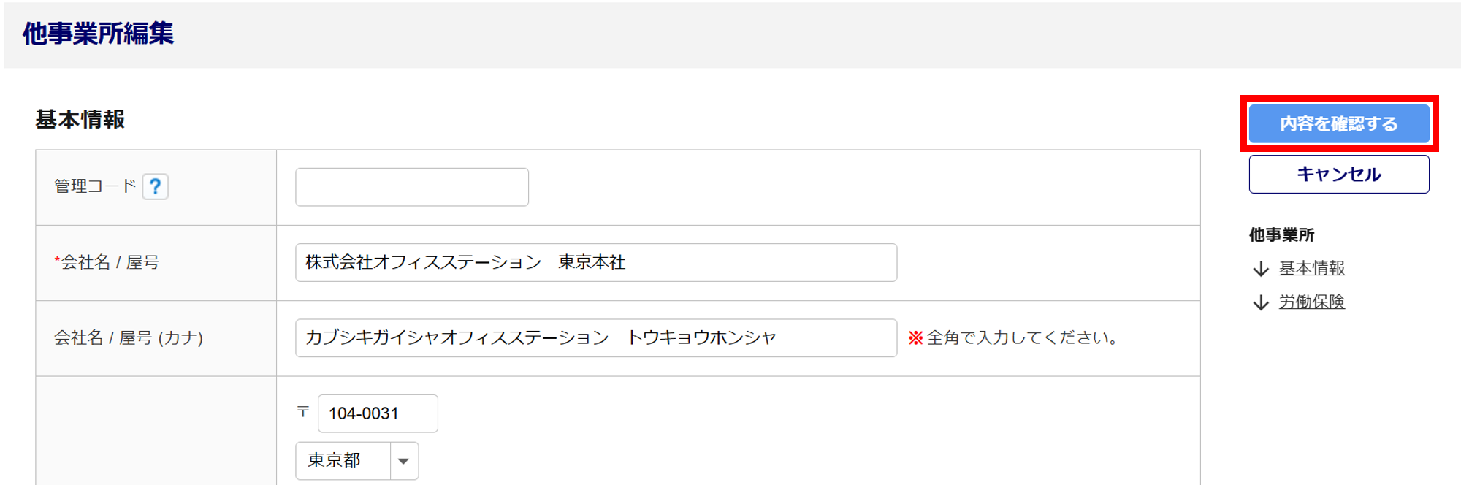This screenshot has height=485, width=1461.
Task: Jump to 基本情報 via the sidebar link
Action: (x=1312, y=268)
